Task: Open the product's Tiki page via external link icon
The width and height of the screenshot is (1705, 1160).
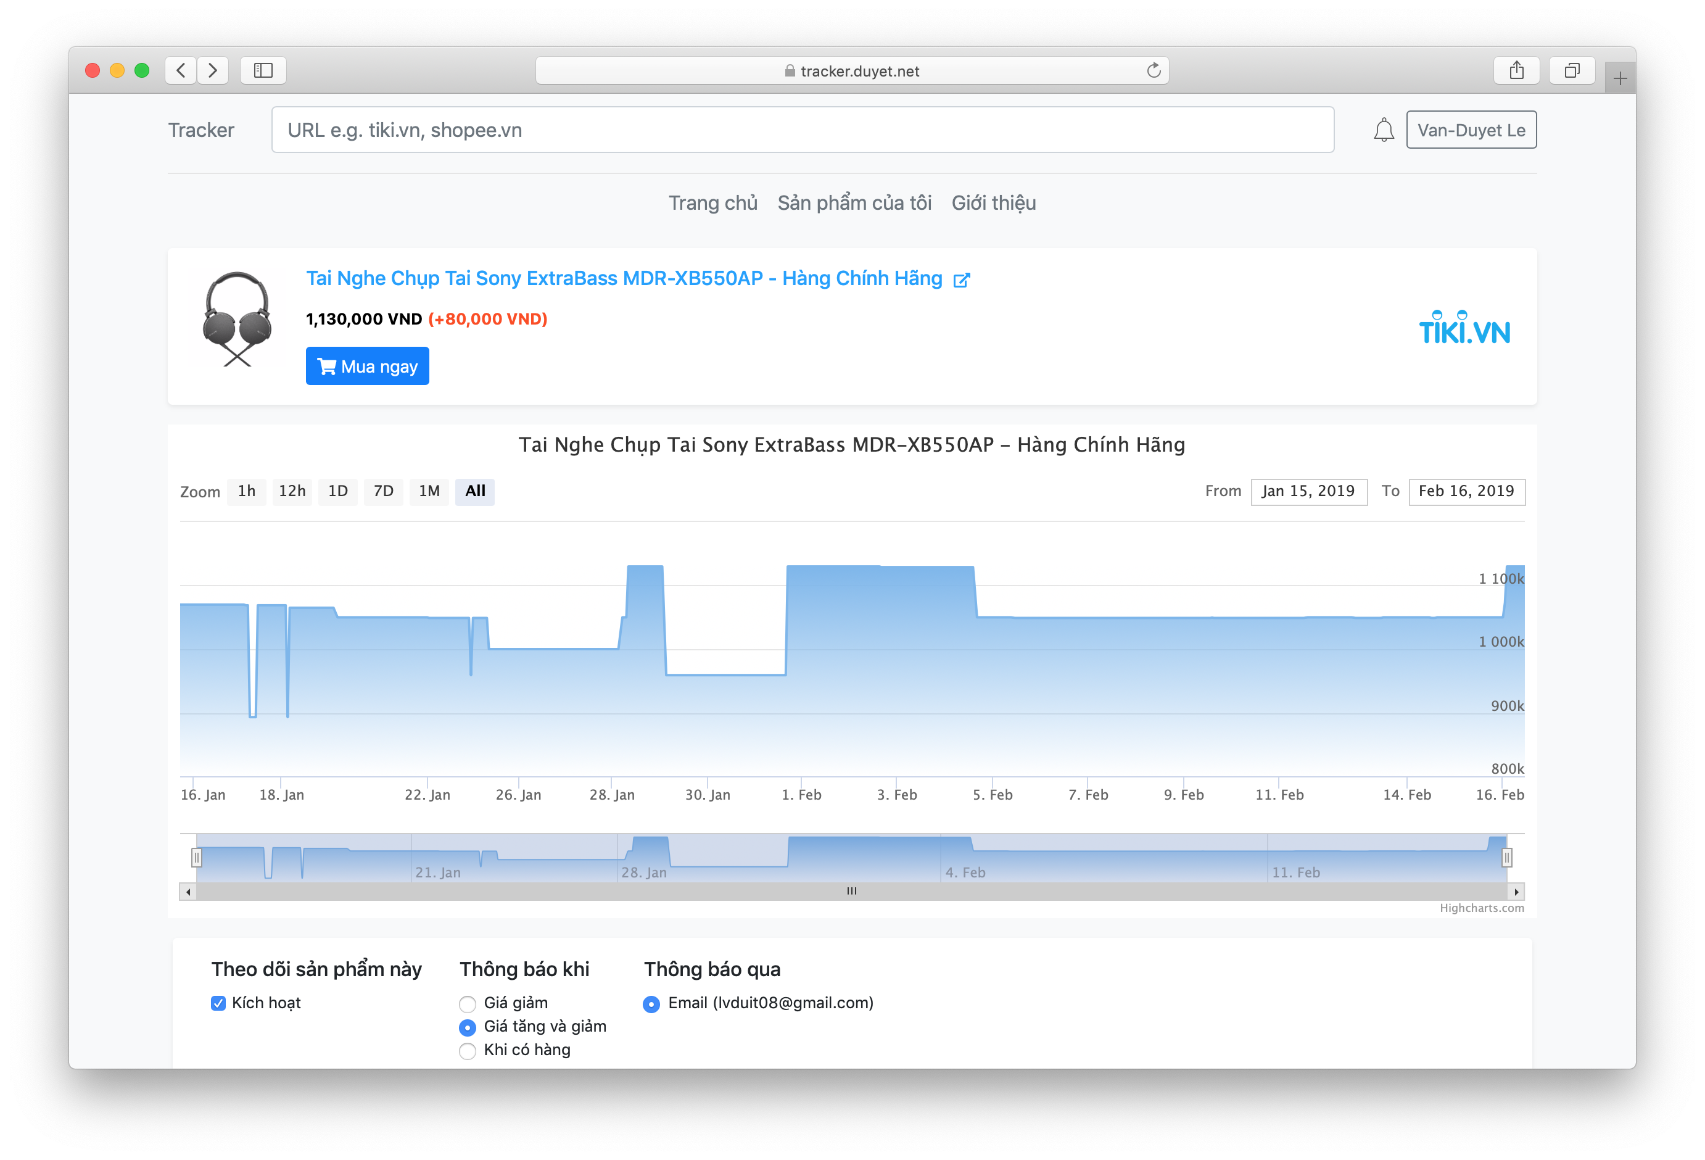Action: (961, 279)
